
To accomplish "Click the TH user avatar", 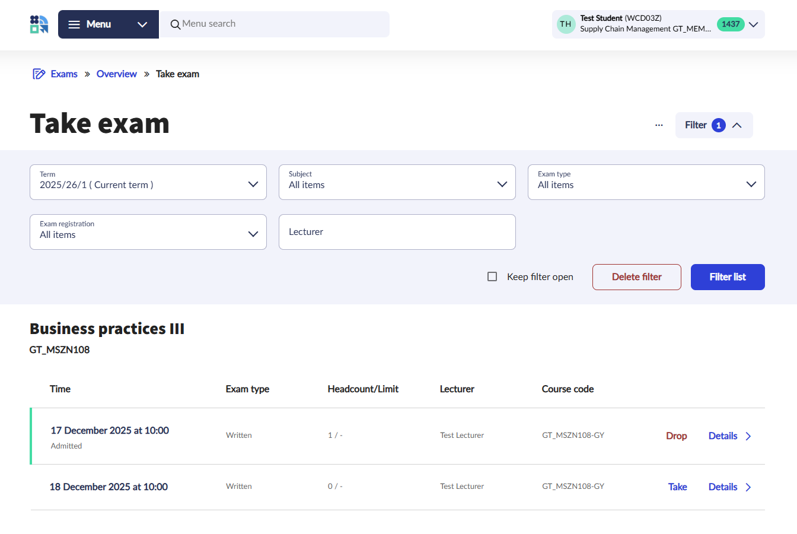I will [x=566, y=24].
